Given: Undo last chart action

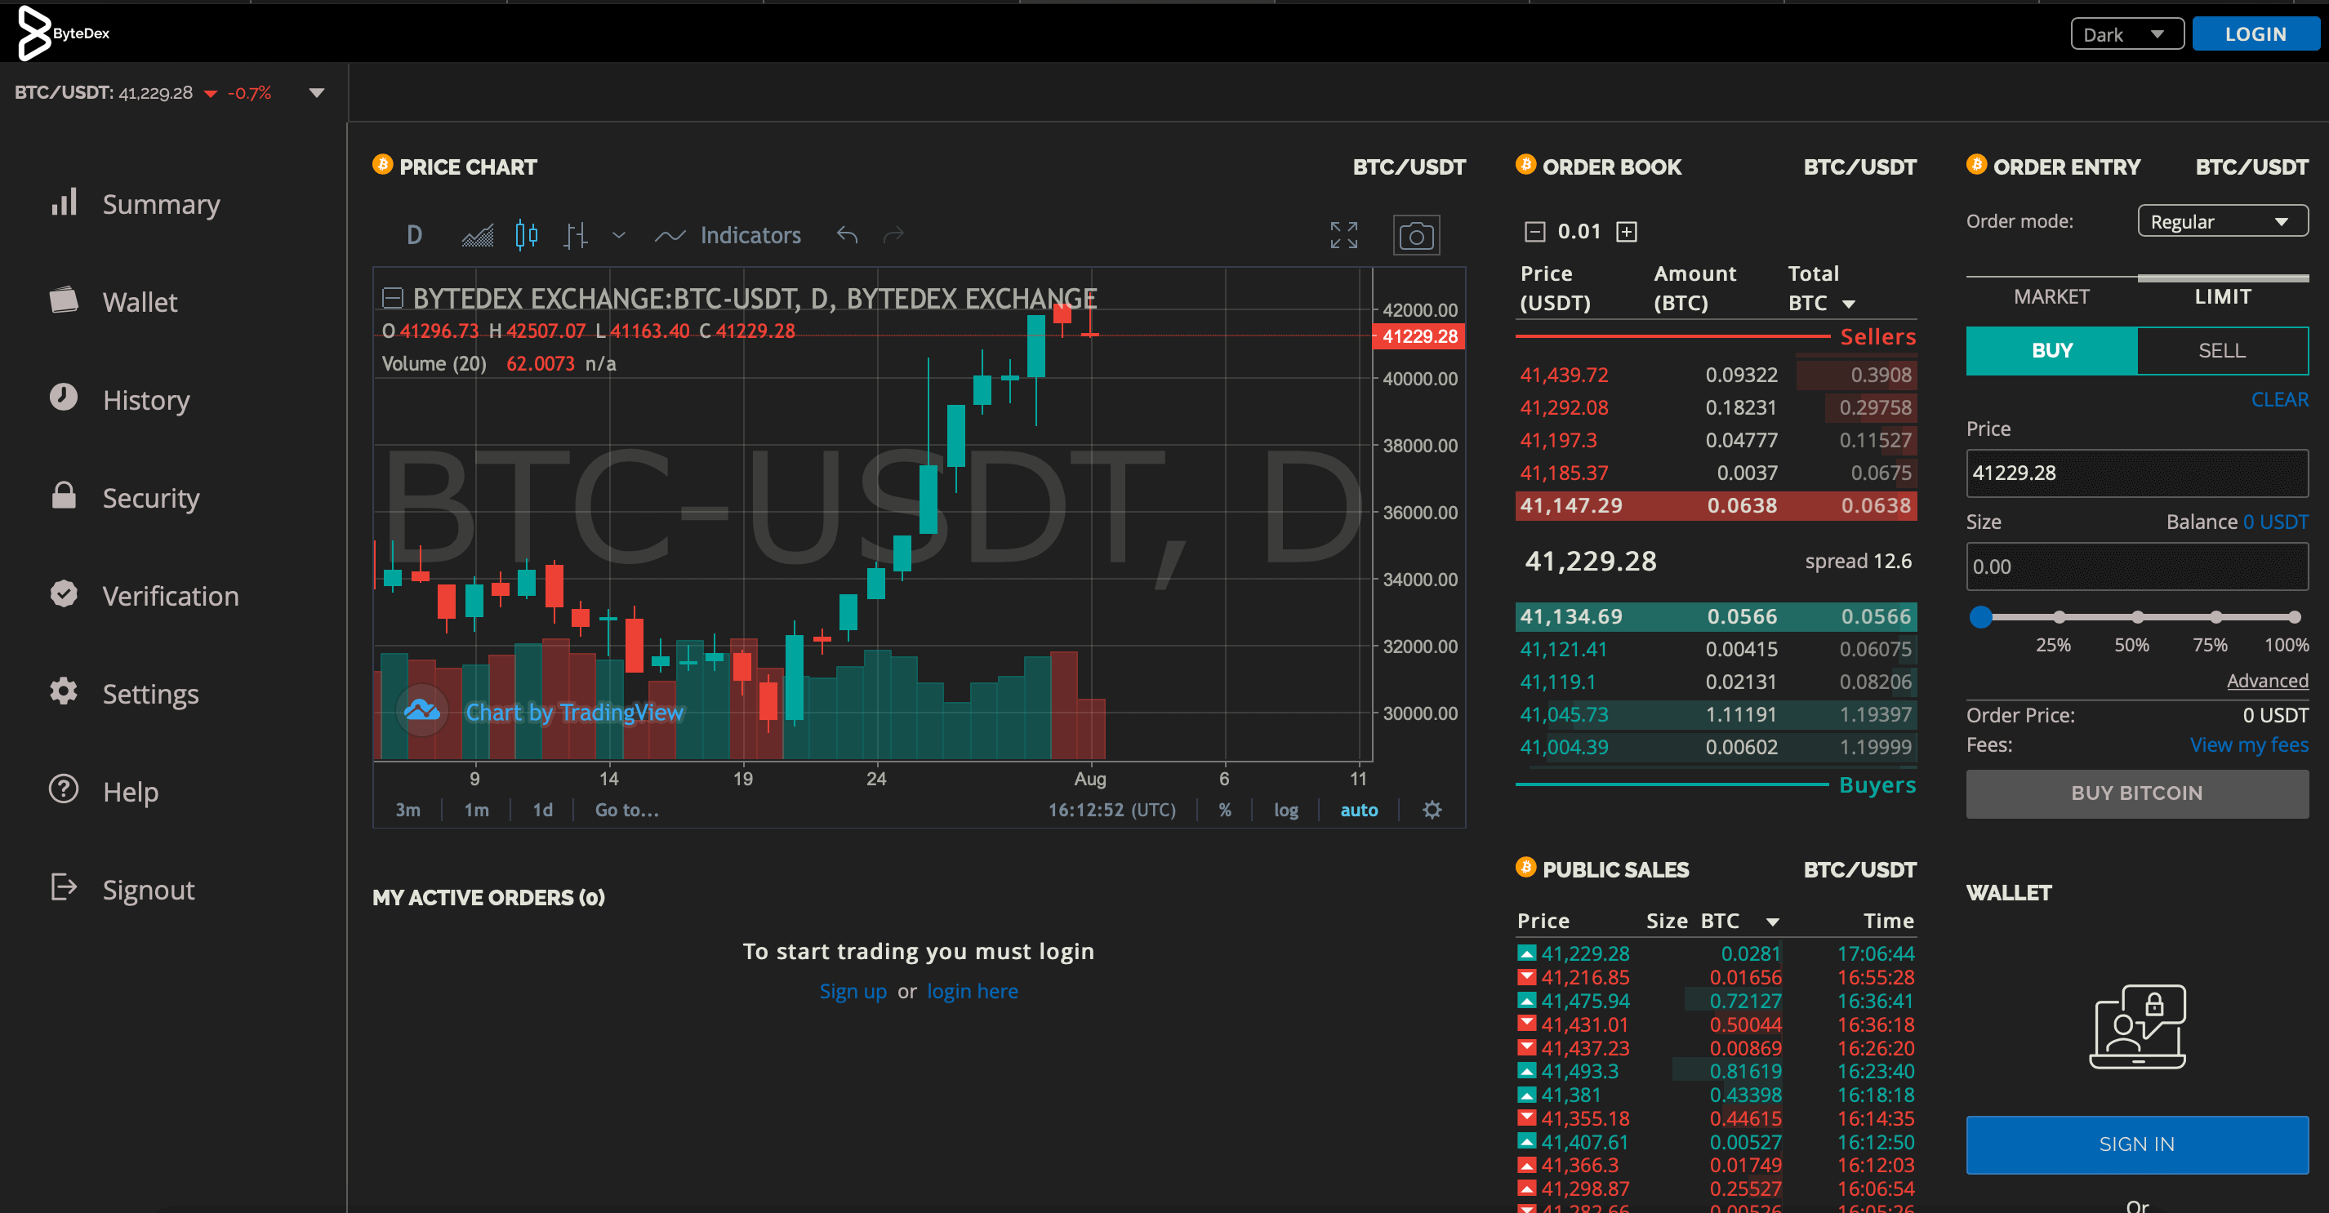Looking at the screenshot, I should tap(847, 235).
